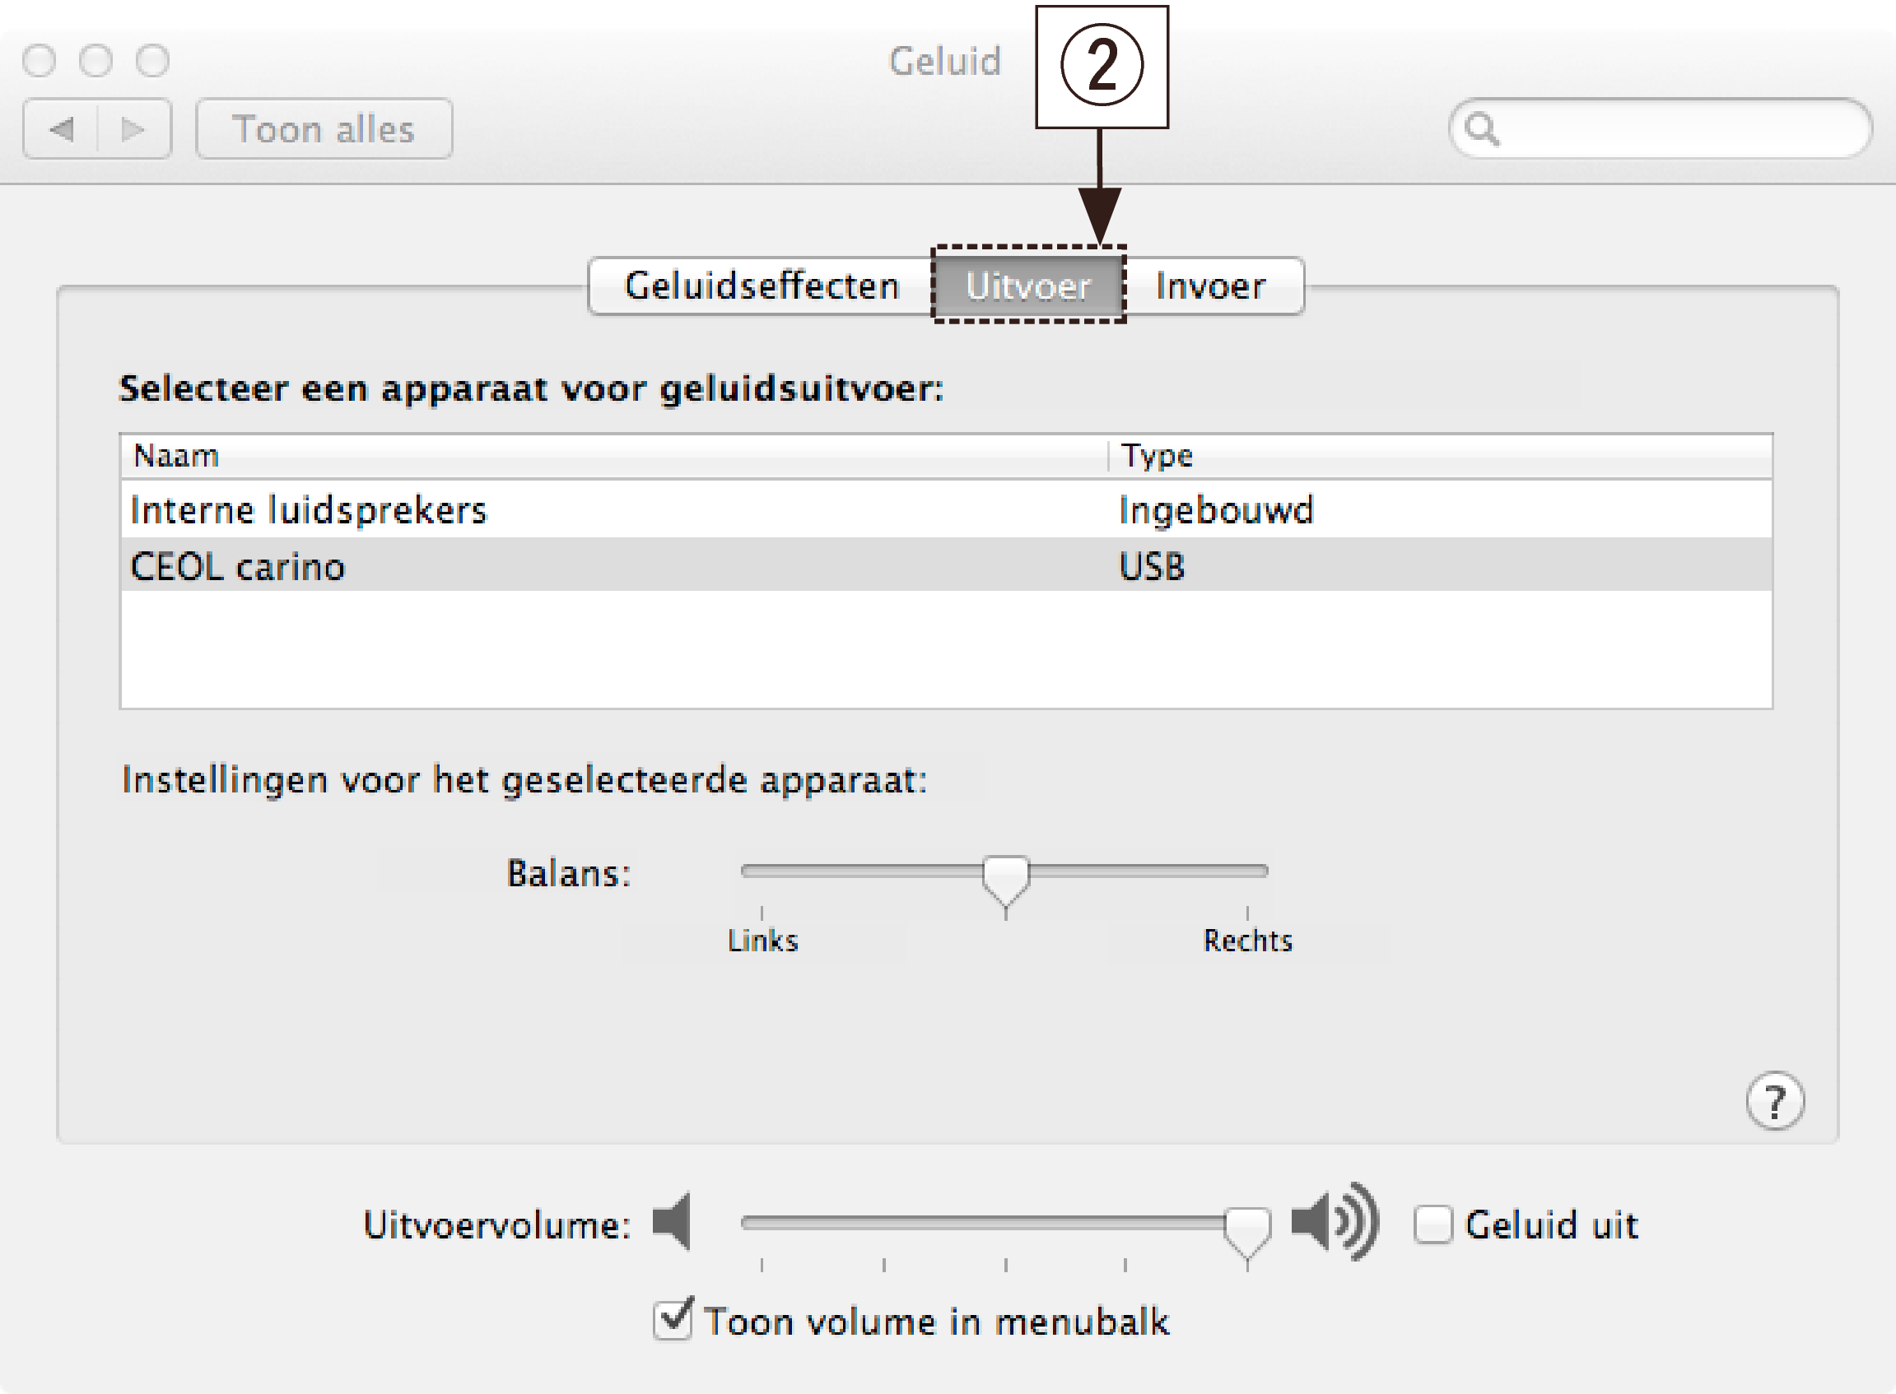The width and height of the screenshot is (1896, 1394).
Task: Click the Uitvoervolume slider thumb
Action: coord(1246,1229)
